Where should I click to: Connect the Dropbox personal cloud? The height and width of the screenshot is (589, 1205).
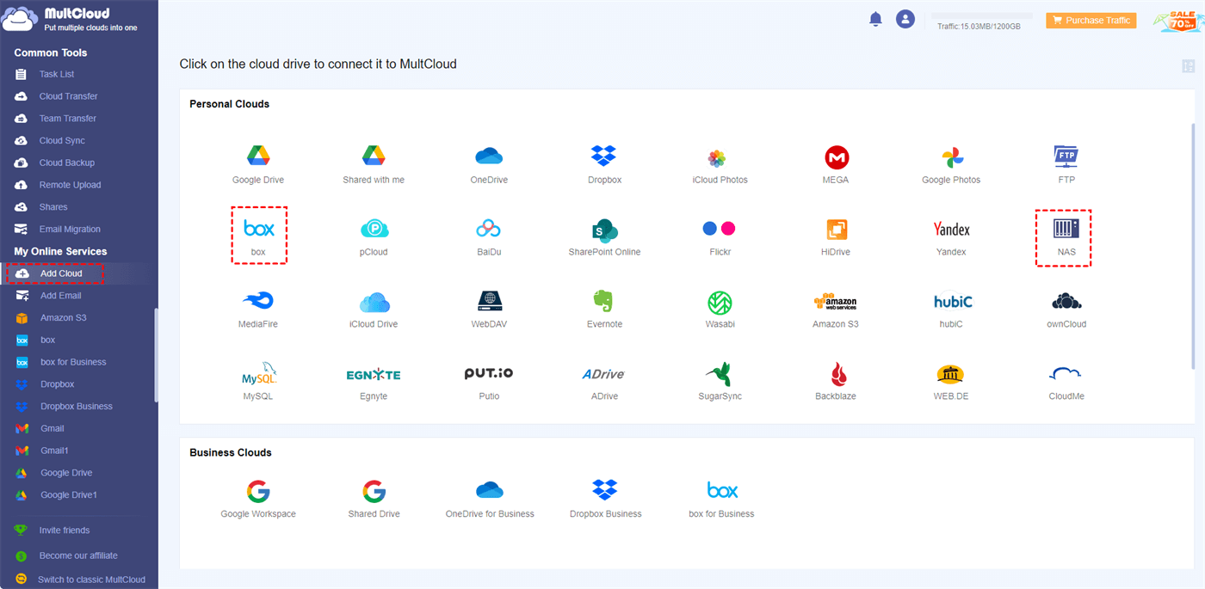(604, 156)
